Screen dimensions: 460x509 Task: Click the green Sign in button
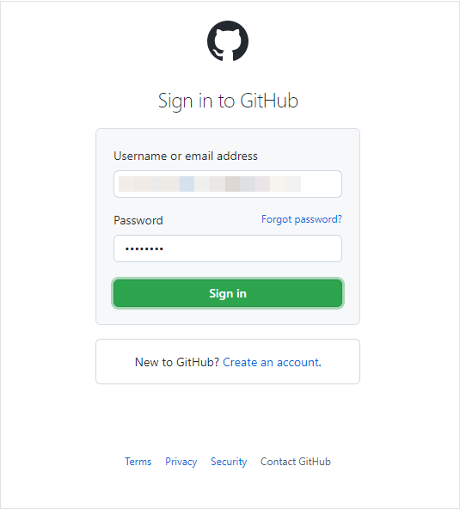coord(228,293)
